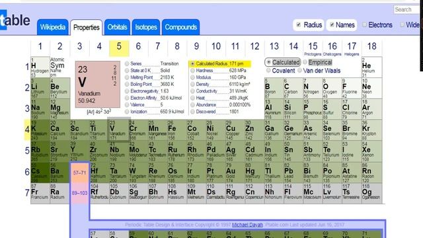Select the Cesium element cell
Viewport: 423px width, 238px height.
(x=40, y=173)
